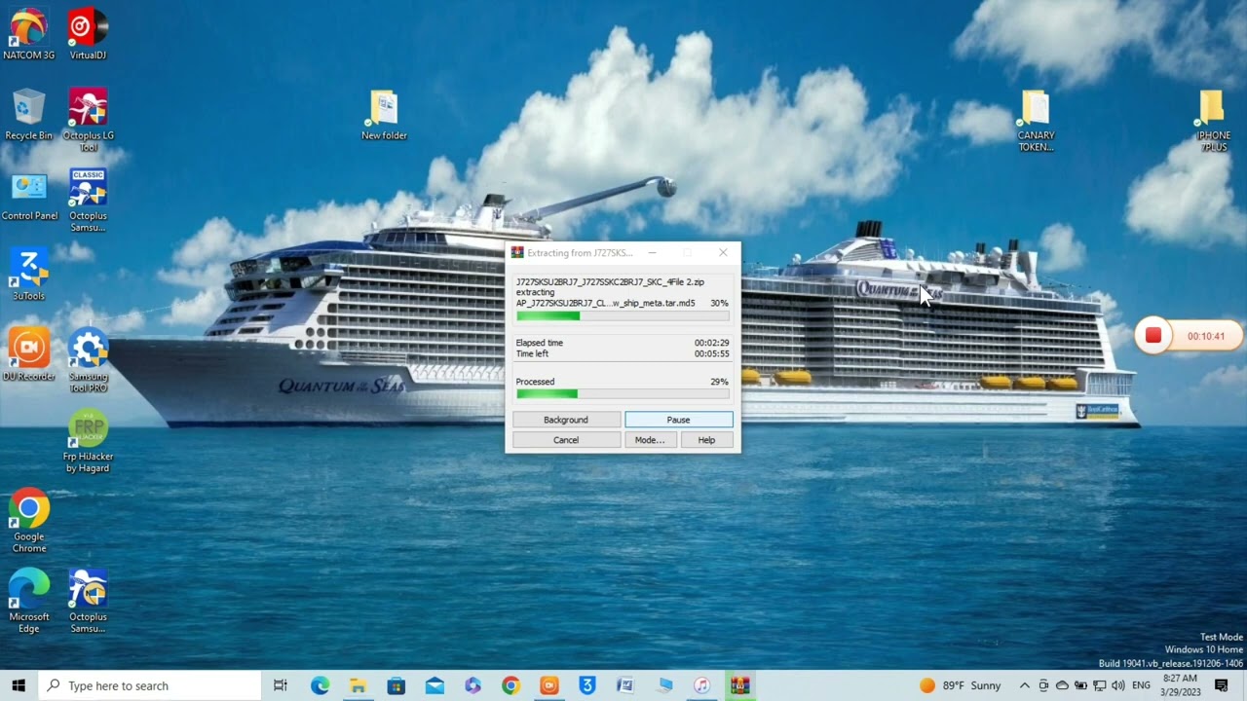Open the VirtualDJ desktop icon
This screenshot has height=701, width=1247.
coord(88,34)
